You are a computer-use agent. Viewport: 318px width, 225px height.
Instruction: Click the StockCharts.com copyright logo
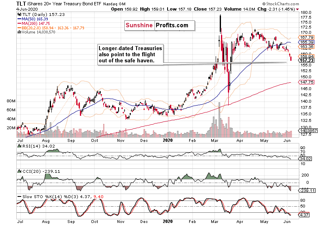(280, 4)
